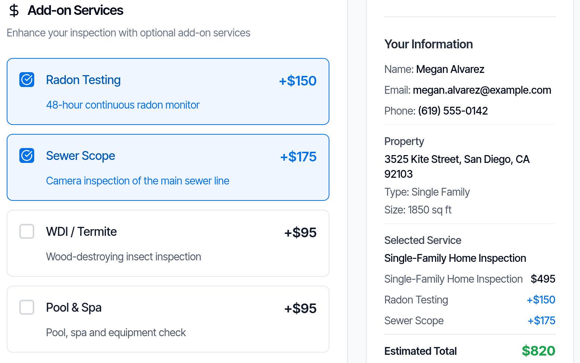Screen dimensions: 580x363
Task: Check the WDI / Termite checkbox
Action: point(27,231)
